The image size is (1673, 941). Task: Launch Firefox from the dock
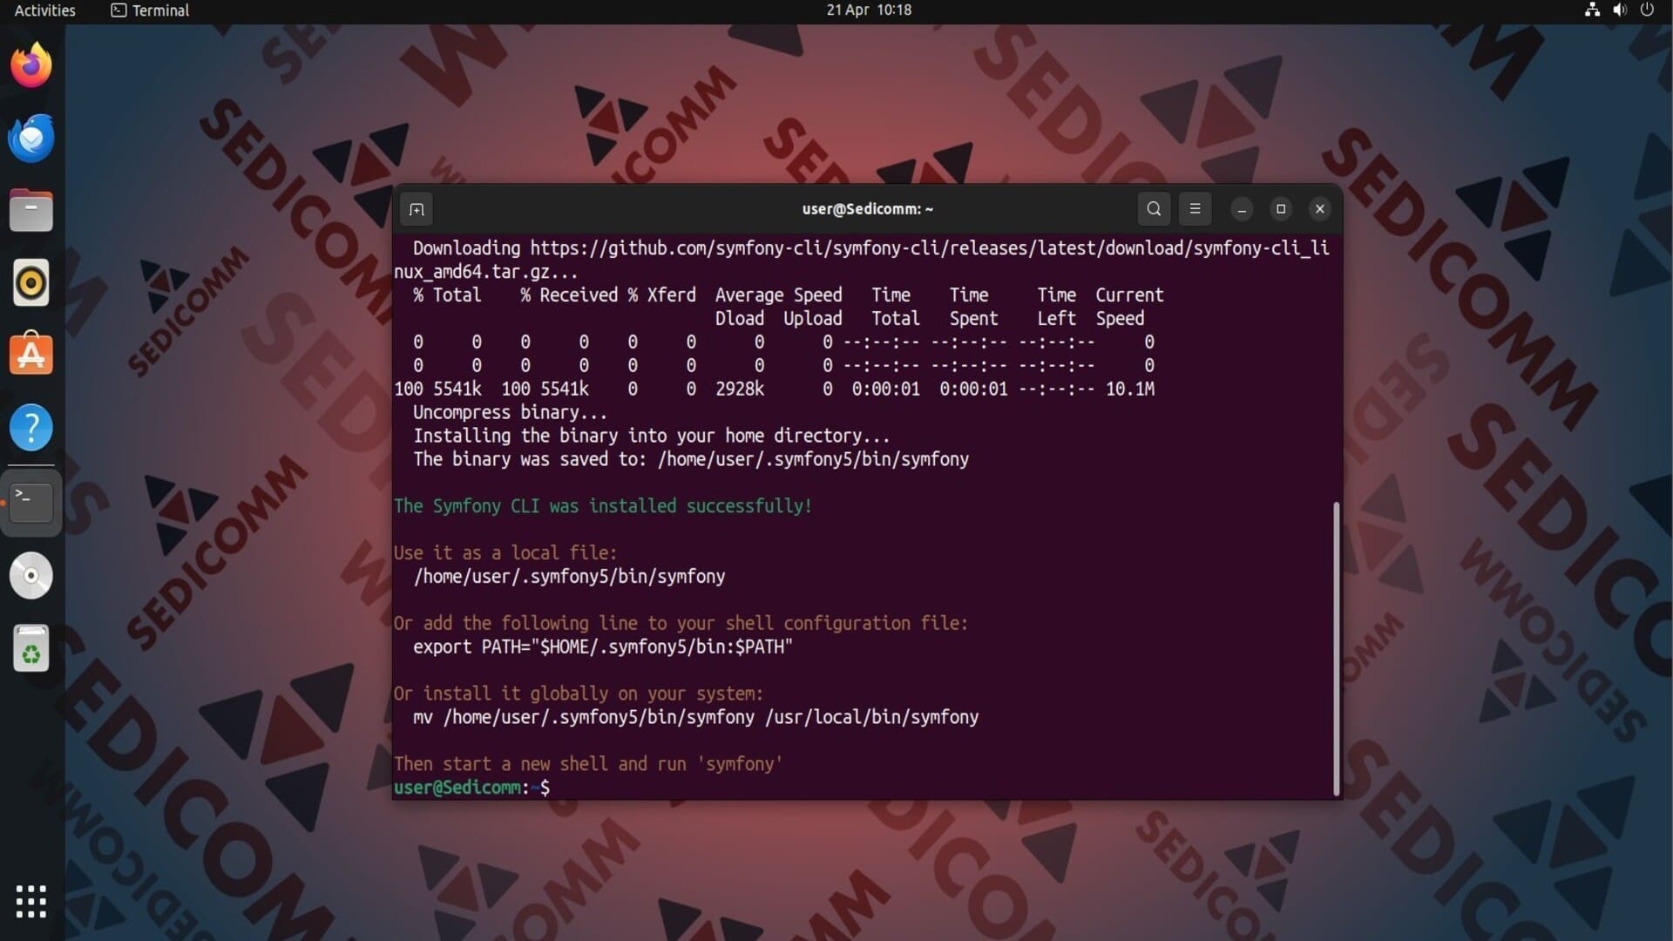(x=31, y=65)
